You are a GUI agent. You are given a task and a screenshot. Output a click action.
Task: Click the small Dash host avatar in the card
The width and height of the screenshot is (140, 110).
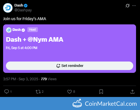tap(9, 30)
